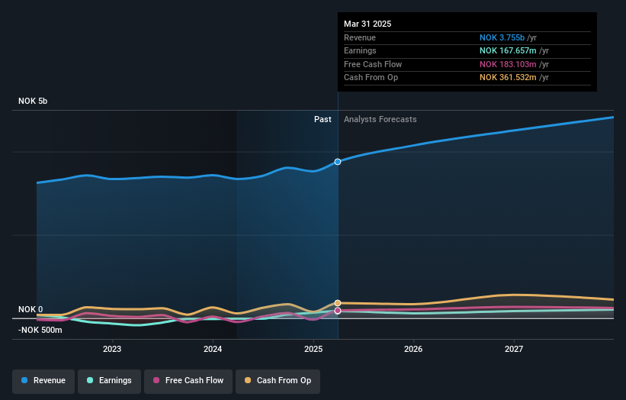Select the orange Cash From Op data point
The width and height of the screenshot is (626, 400).
tap(338, 303)
